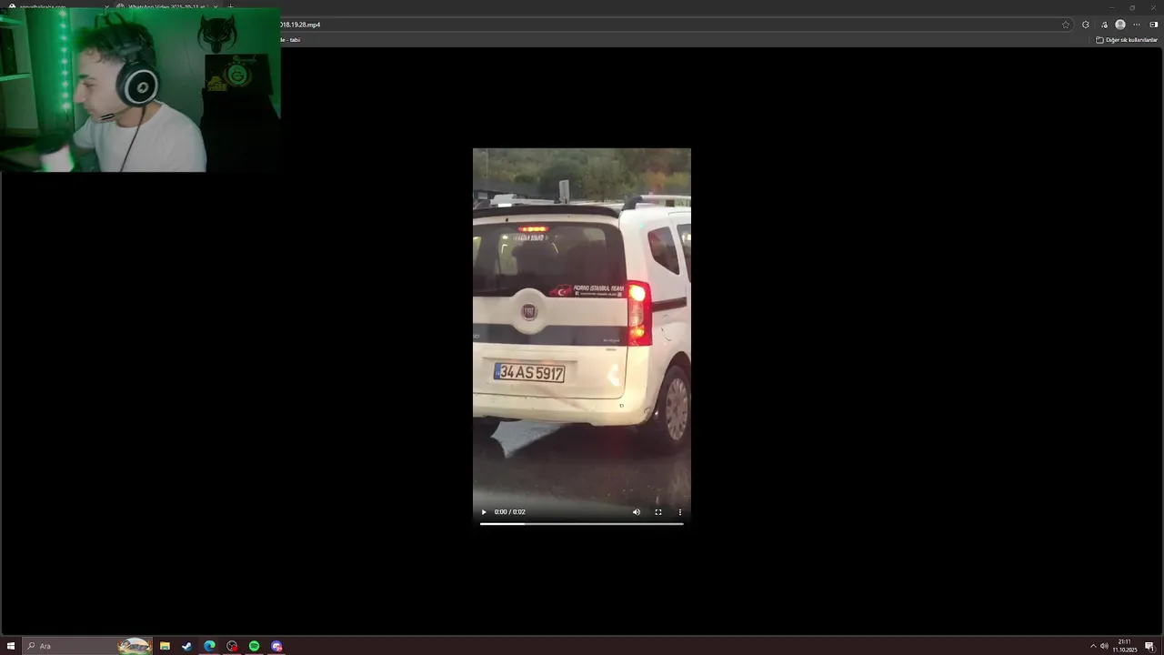Open the Windows Start menu

coord(11,646)
